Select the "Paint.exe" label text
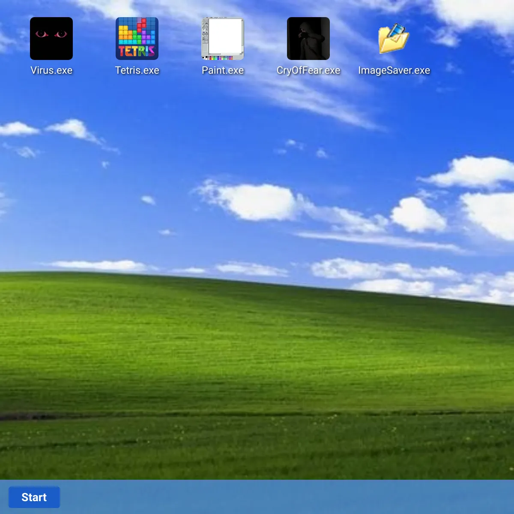 [223, 70]
